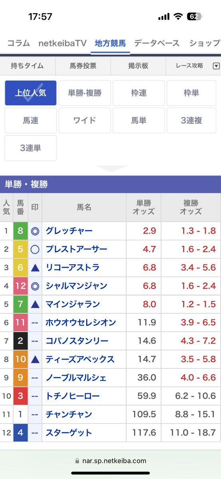Image resolution: width=221 pixels, height=479 pixels.
Task: Select the 上位人気 odds filter
Action: (31, 93)
